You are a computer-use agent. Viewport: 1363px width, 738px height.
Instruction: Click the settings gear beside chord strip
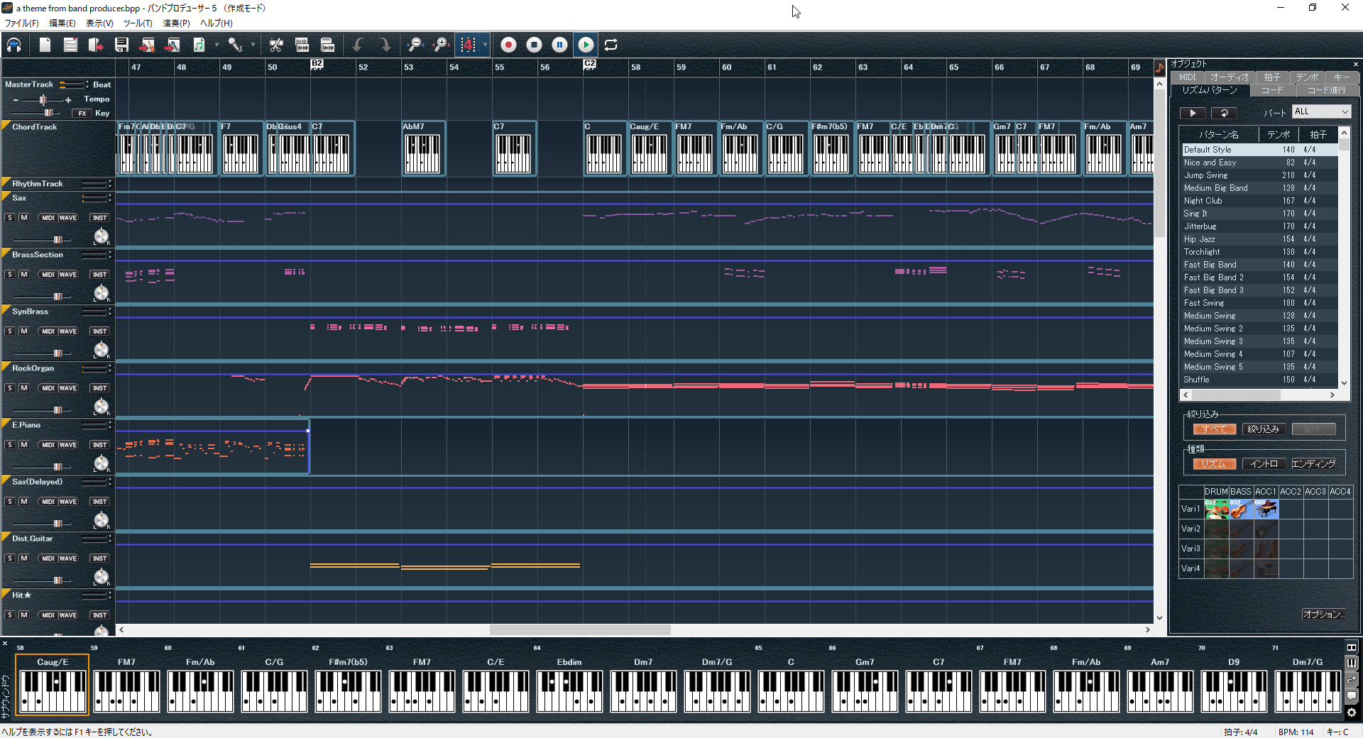tap(1352, 712)
